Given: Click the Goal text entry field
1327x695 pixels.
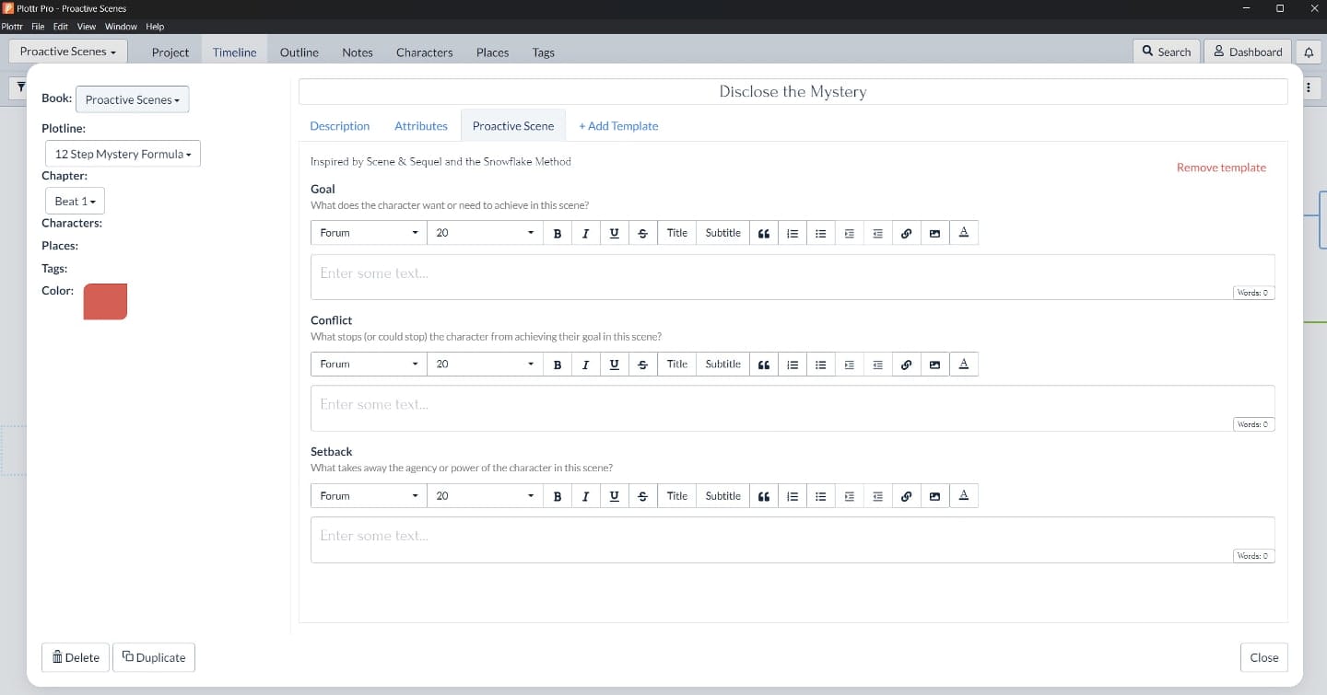Looking at the screenshot, I should 793,277.
